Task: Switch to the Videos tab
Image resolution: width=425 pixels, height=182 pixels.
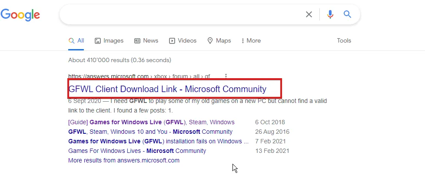Action: [183, 40]
